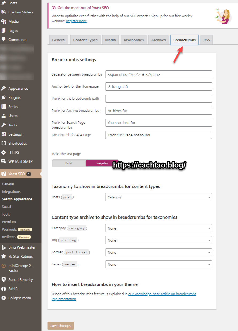Click the Appearance paintbrush icon

(3, 88)
